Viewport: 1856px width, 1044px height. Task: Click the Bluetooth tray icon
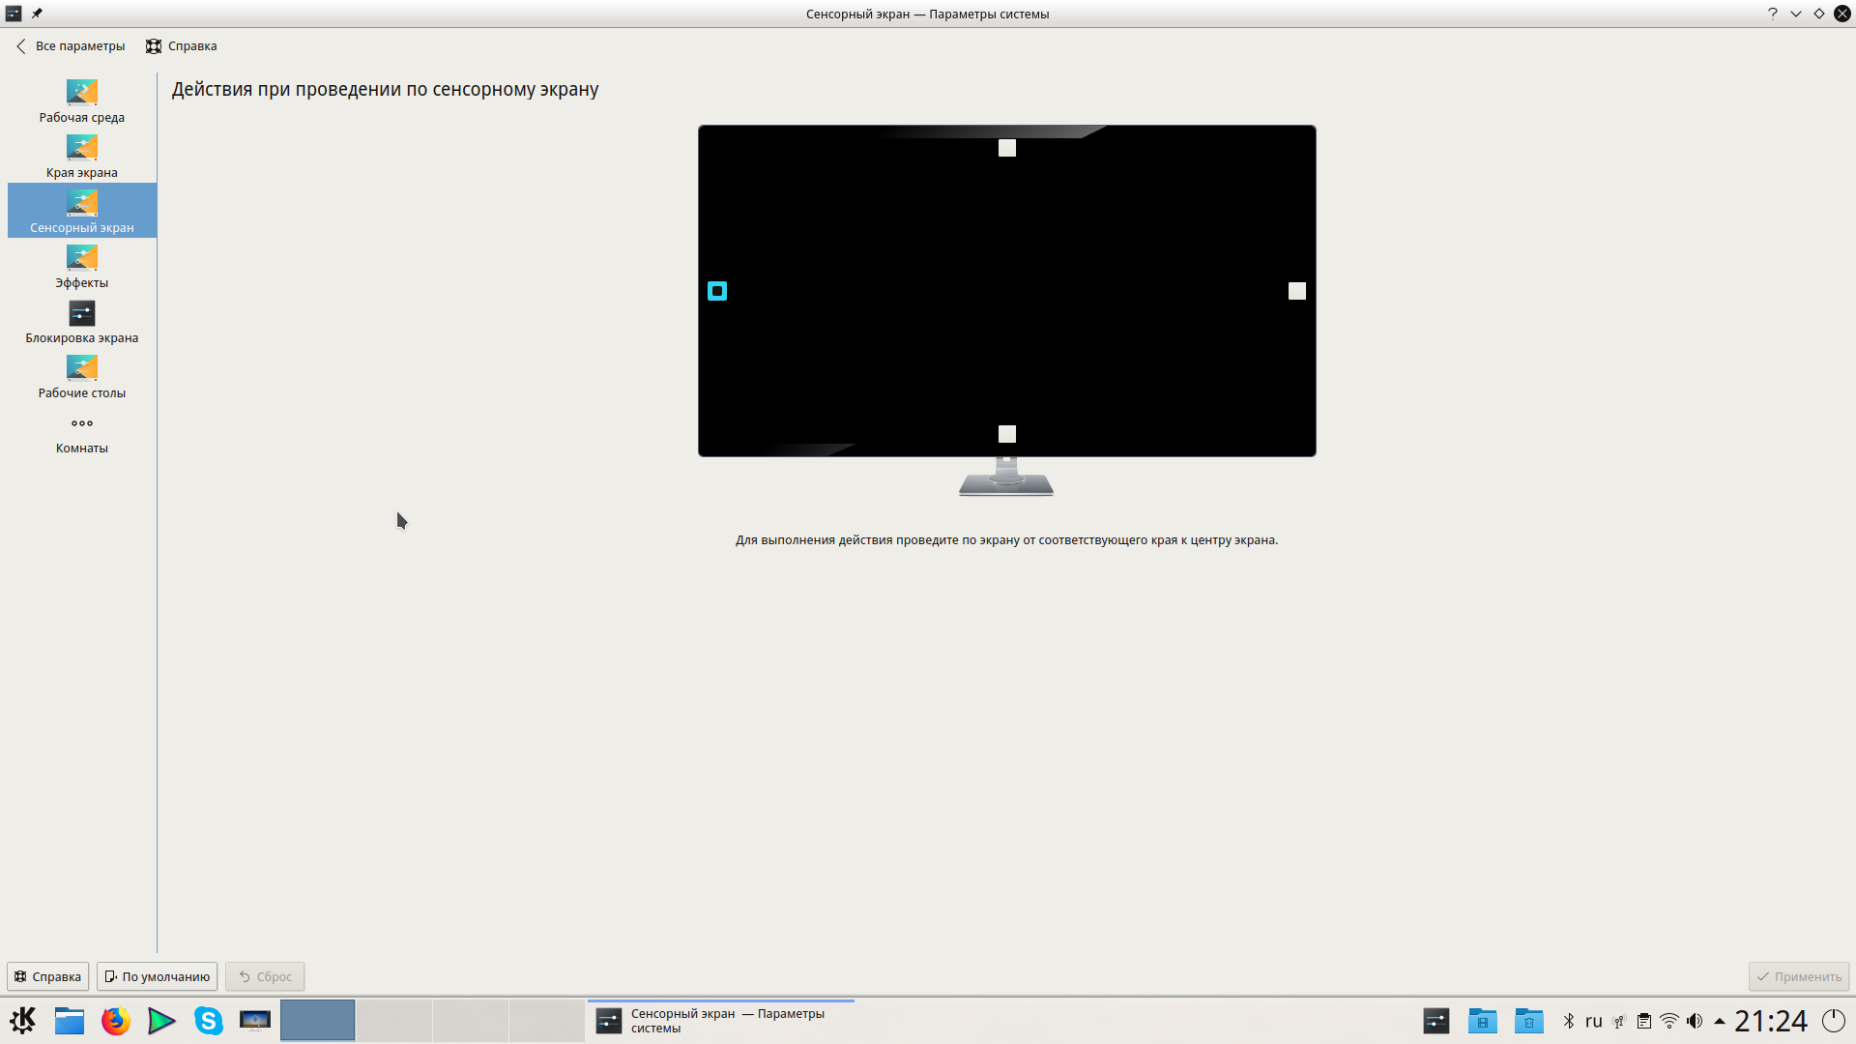[1569, 1021]
